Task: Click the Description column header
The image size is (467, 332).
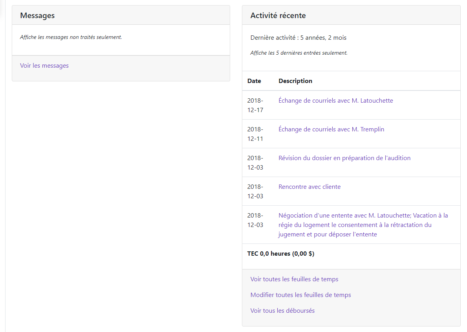Action: pyautogui.click(x=295, y=81)
